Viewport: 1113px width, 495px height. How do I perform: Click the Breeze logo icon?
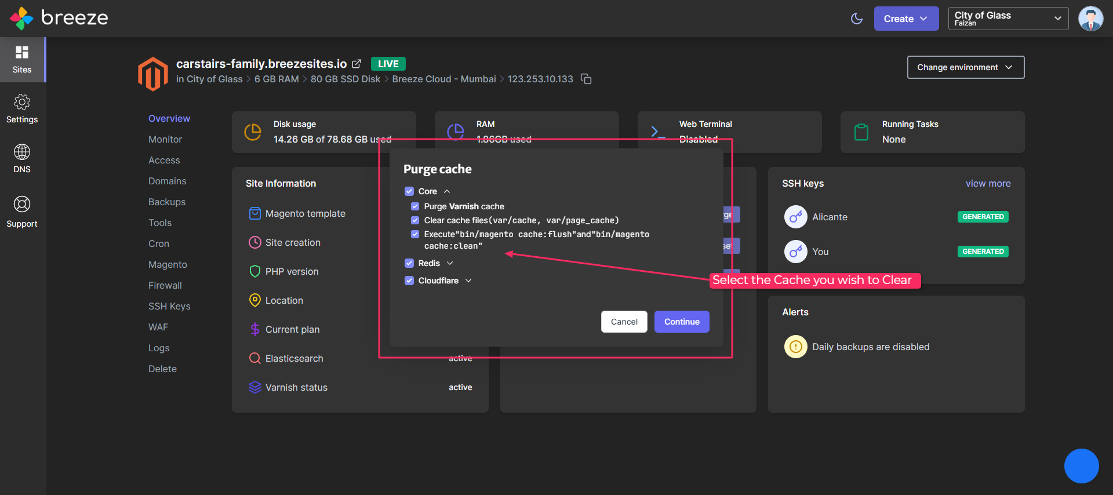point(21,19)
